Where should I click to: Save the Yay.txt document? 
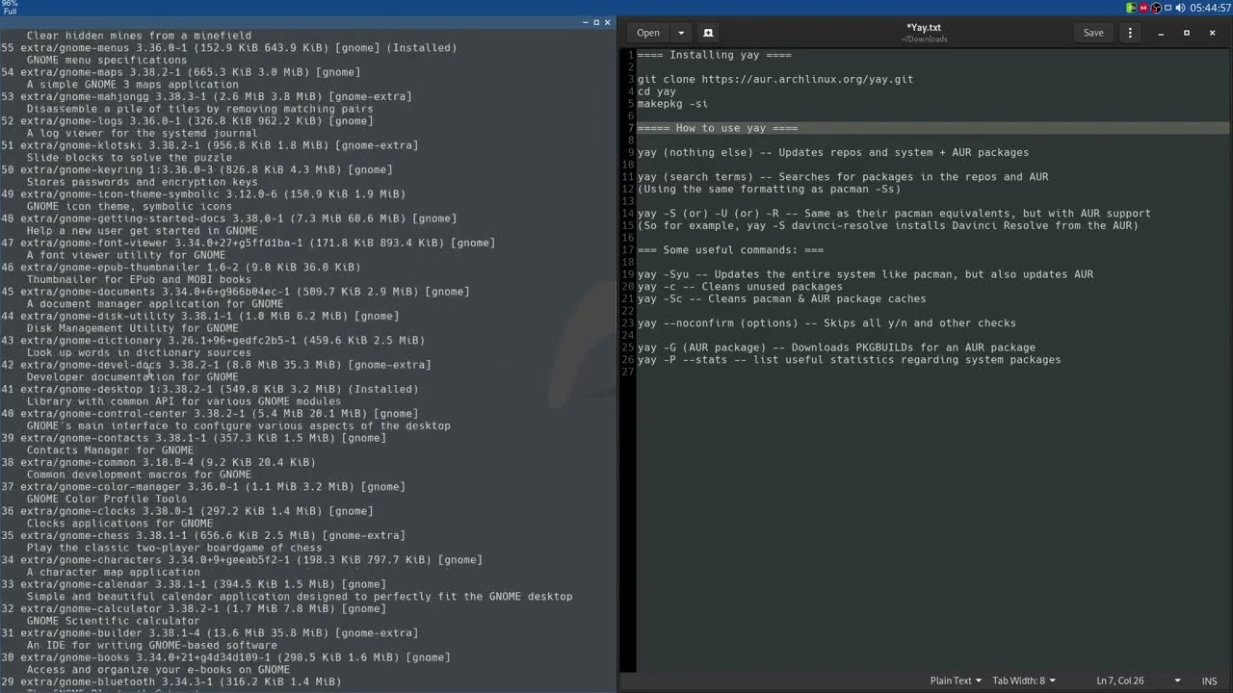(1093, 33)
